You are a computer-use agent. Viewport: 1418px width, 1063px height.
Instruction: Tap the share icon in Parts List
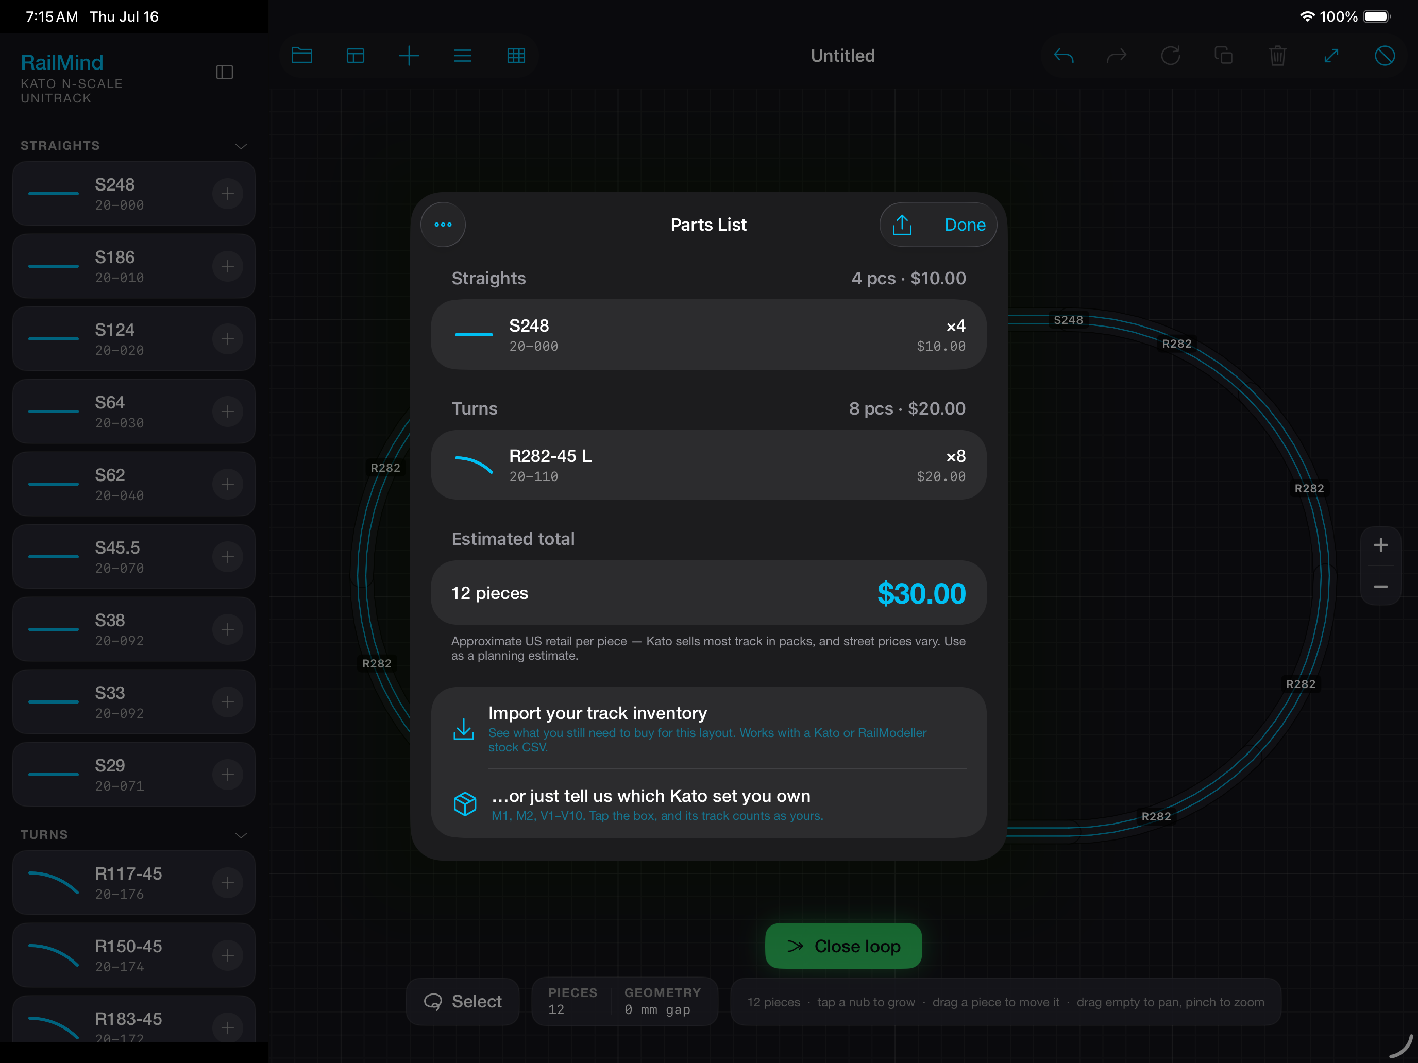click(x=902, y=224)
